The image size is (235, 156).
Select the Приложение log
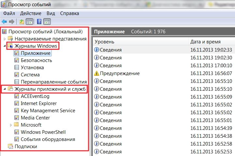tap(36, 53)
